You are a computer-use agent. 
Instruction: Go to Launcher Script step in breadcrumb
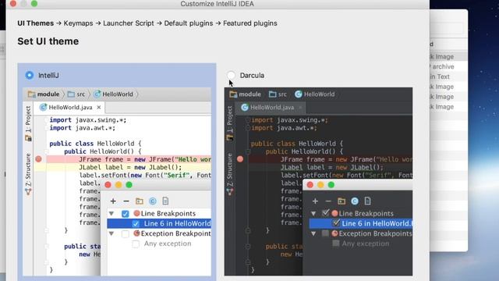tap(128, 23)
